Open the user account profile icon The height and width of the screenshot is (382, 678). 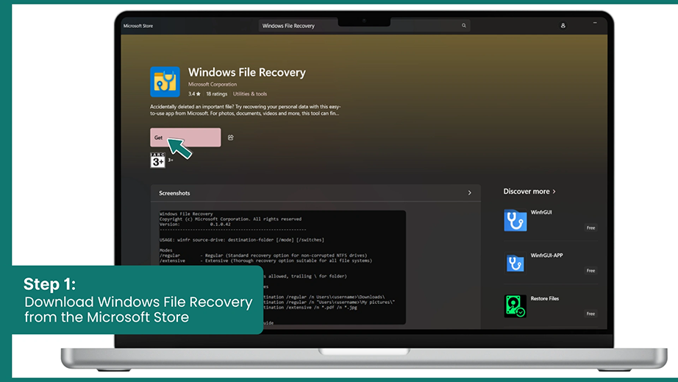(x=563, y=26)
